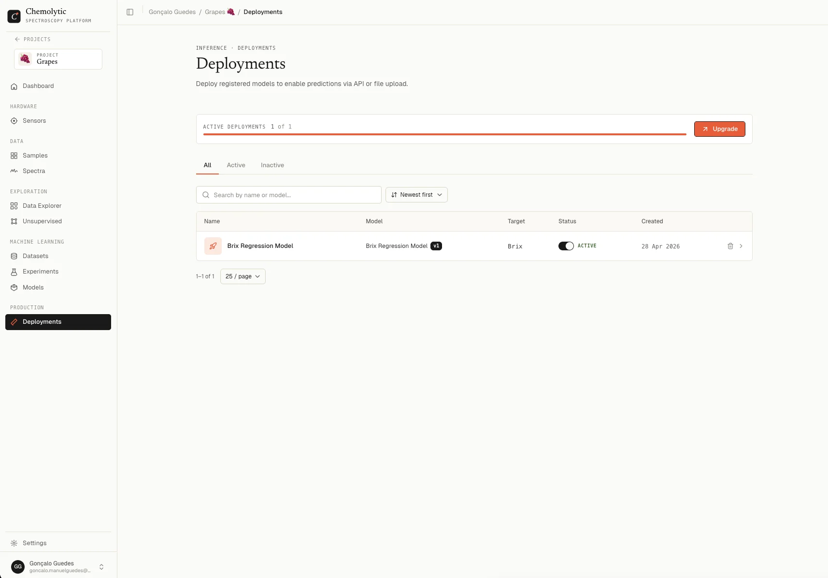Click the sort arrows icon on Newest first

[x=394, y=195]
